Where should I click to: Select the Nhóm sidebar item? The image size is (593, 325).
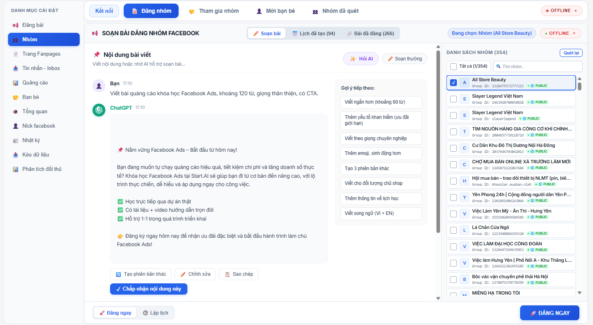point(44,40)
